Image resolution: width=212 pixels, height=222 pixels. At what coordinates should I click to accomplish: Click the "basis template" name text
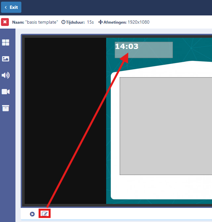pos(42,22)
